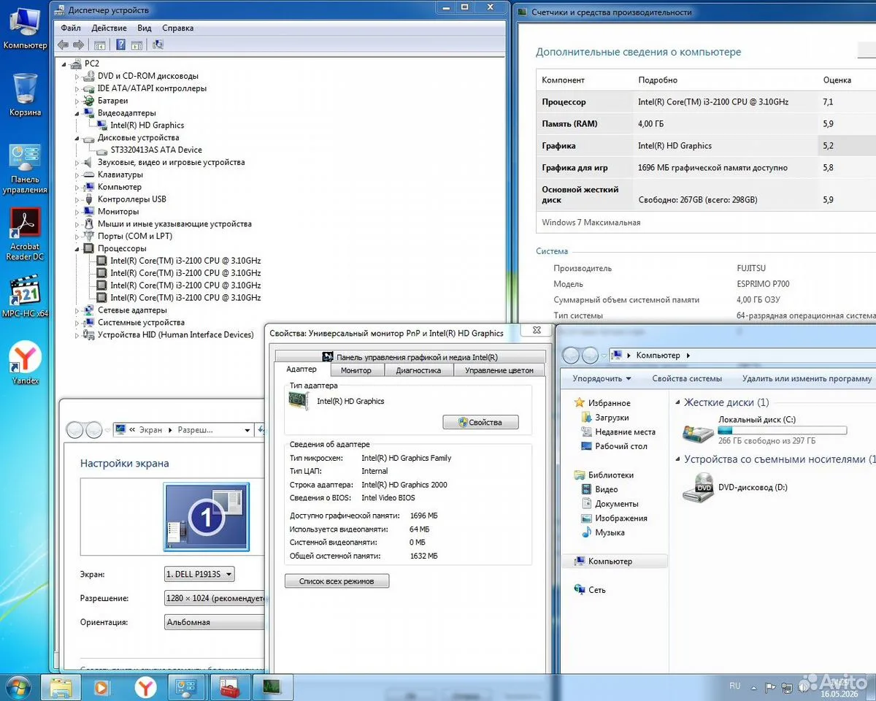Open the Вид menu
This screenshot has height=701, width=876.
click(x=145, y=28)
